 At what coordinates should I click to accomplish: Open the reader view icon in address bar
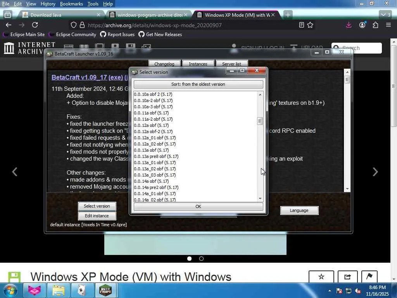tap(301, 25)
